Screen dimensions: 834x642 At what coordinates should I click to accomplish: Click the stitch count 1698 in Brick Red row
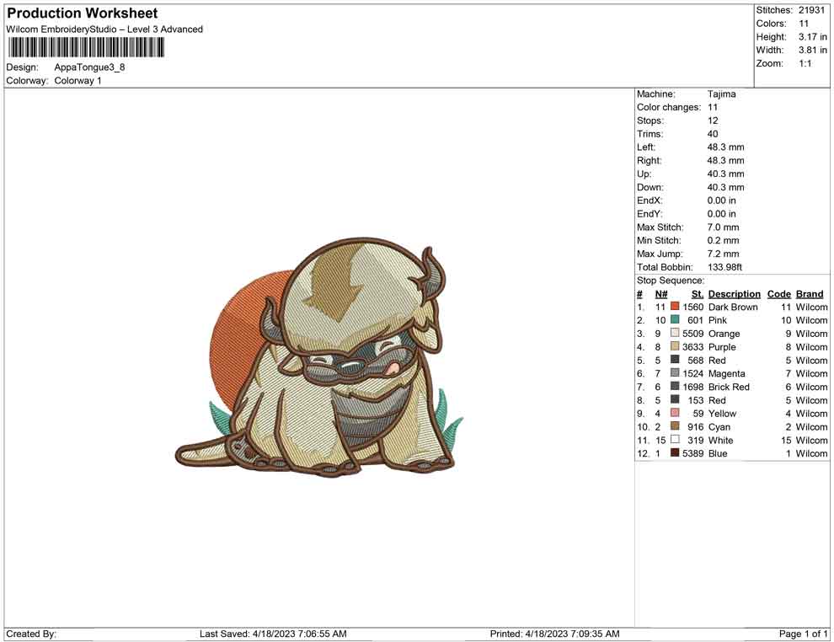[x=693, y=387]
